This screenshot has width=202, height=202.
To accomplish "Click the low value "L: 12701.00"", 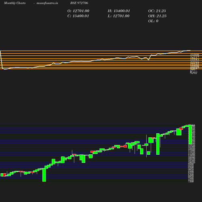I will 118,16.
